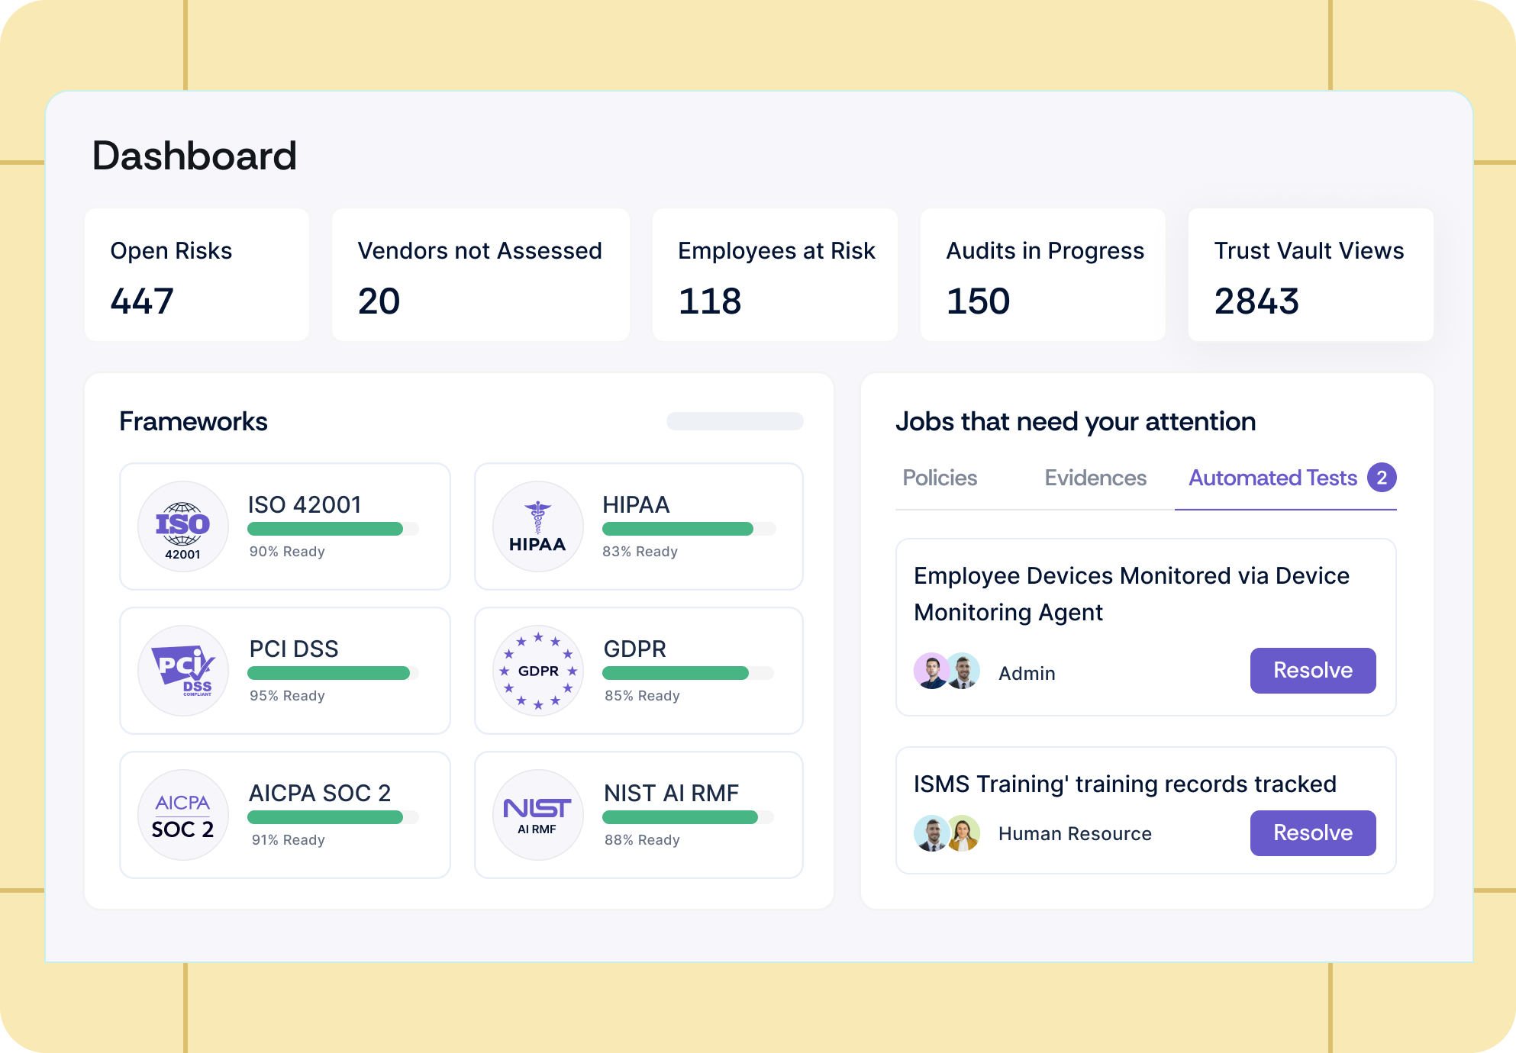Resolve the Employee Devices Monitored job
The height and width of the screenshot is (1053, 1516).
[x=1312, y=671]
